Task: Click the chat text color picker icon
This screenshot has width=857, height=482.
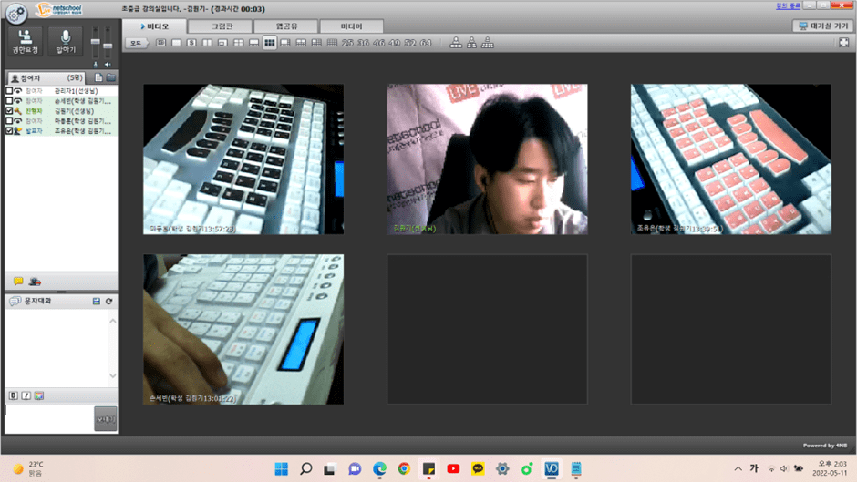Action: (x=39, y=395)
